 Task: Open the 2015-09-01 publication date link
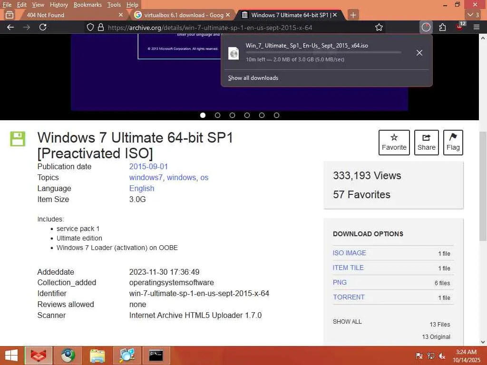tap(148, 166)
